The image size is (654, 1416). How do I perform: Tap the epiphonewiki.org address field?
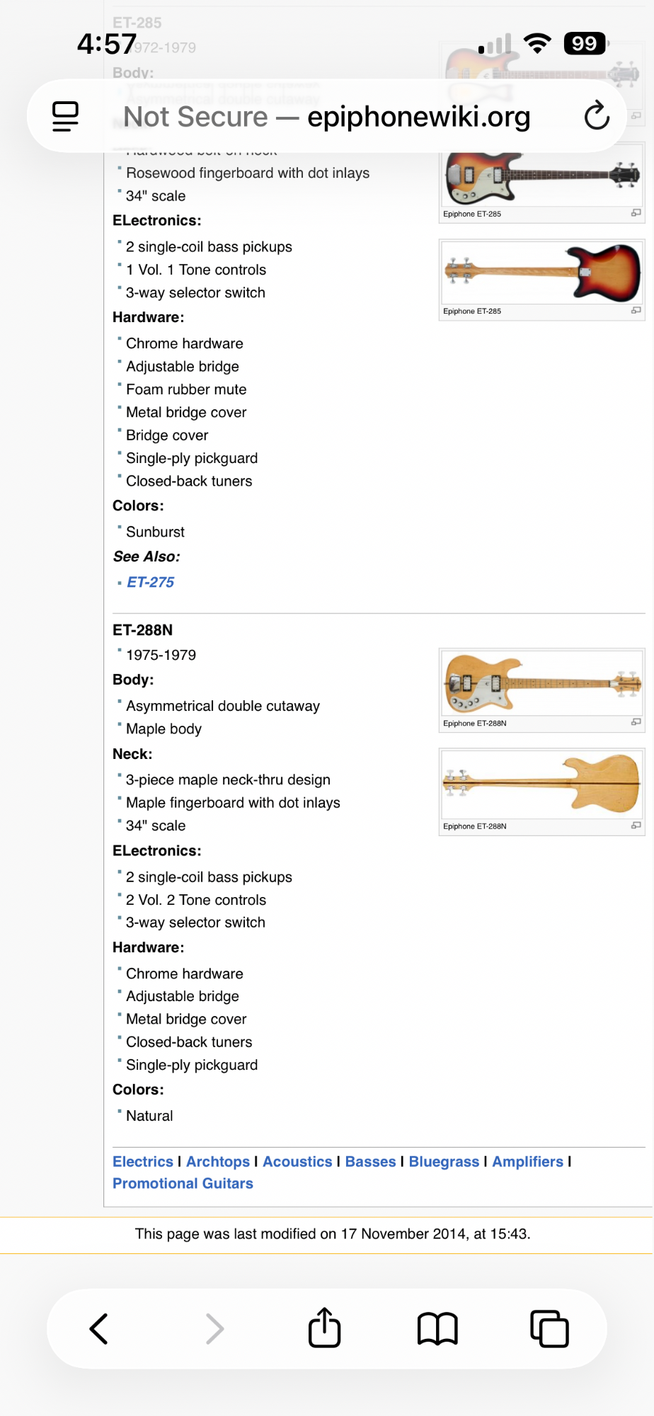click(x=327, y=116)
